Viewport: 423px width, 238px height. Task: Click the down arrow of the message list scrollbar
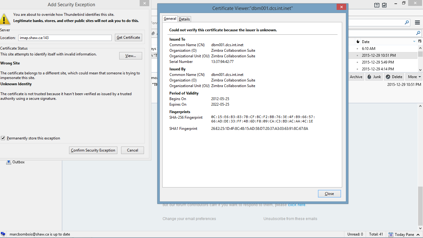click(420, 70)
